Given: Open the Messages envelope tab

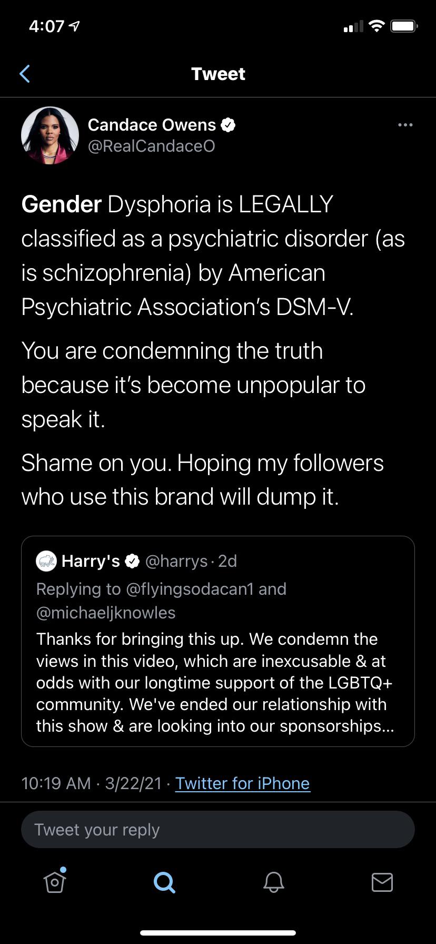Looking at the screenshot, I should pos(382,882).
